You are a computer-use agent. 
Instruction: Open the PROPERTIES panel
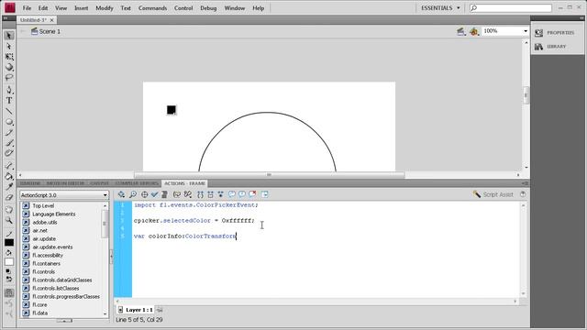555,33
